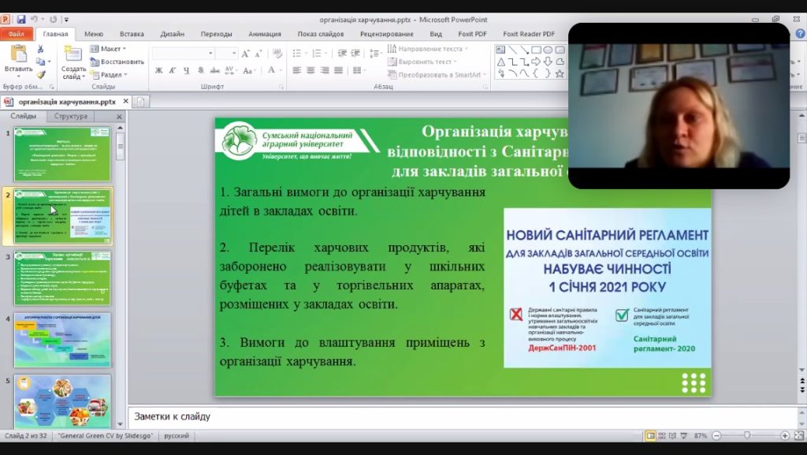Viewport: 807px width, 455px height.
Task: Open the Файл file button
Action: coord(17,34)
